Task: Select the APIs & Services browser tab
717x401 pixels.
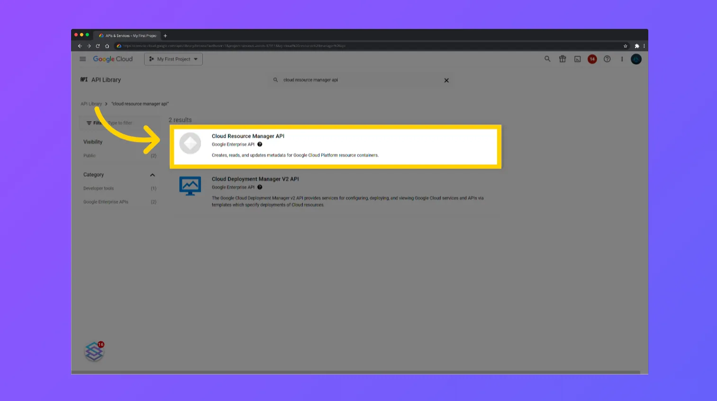Action: tap(127, 36)
